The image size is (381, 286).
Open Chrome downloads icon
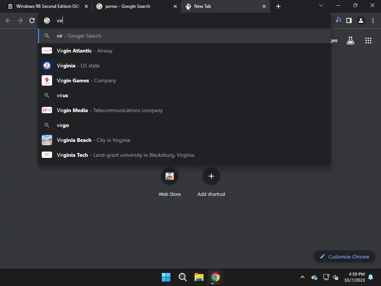pos(338,20)
